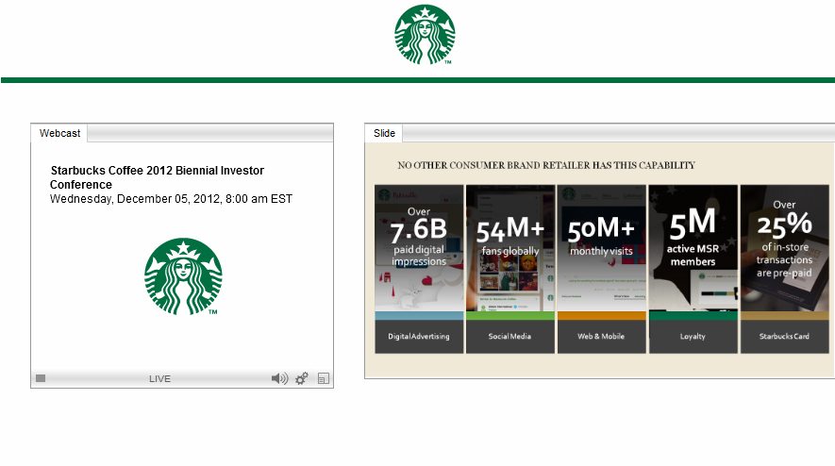Click the date 'Wednesday, December 05, 2012'
Image resolution: width=835 pixels, height=466 pixels.
point(135,199)
